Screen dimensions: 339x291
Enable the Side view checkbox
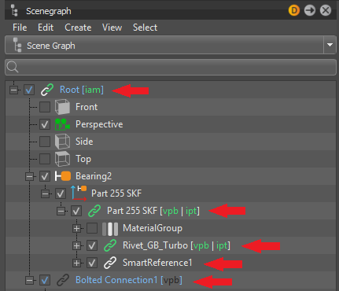(x=45, y=142)
